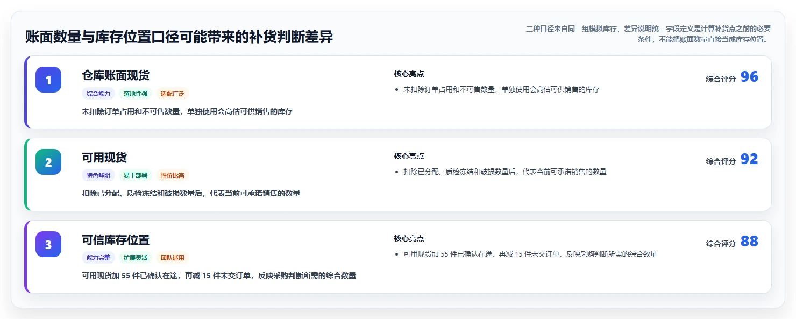Click the 性价比高 tag
This screenshot has width=796, height=319.
coord(173,175)
